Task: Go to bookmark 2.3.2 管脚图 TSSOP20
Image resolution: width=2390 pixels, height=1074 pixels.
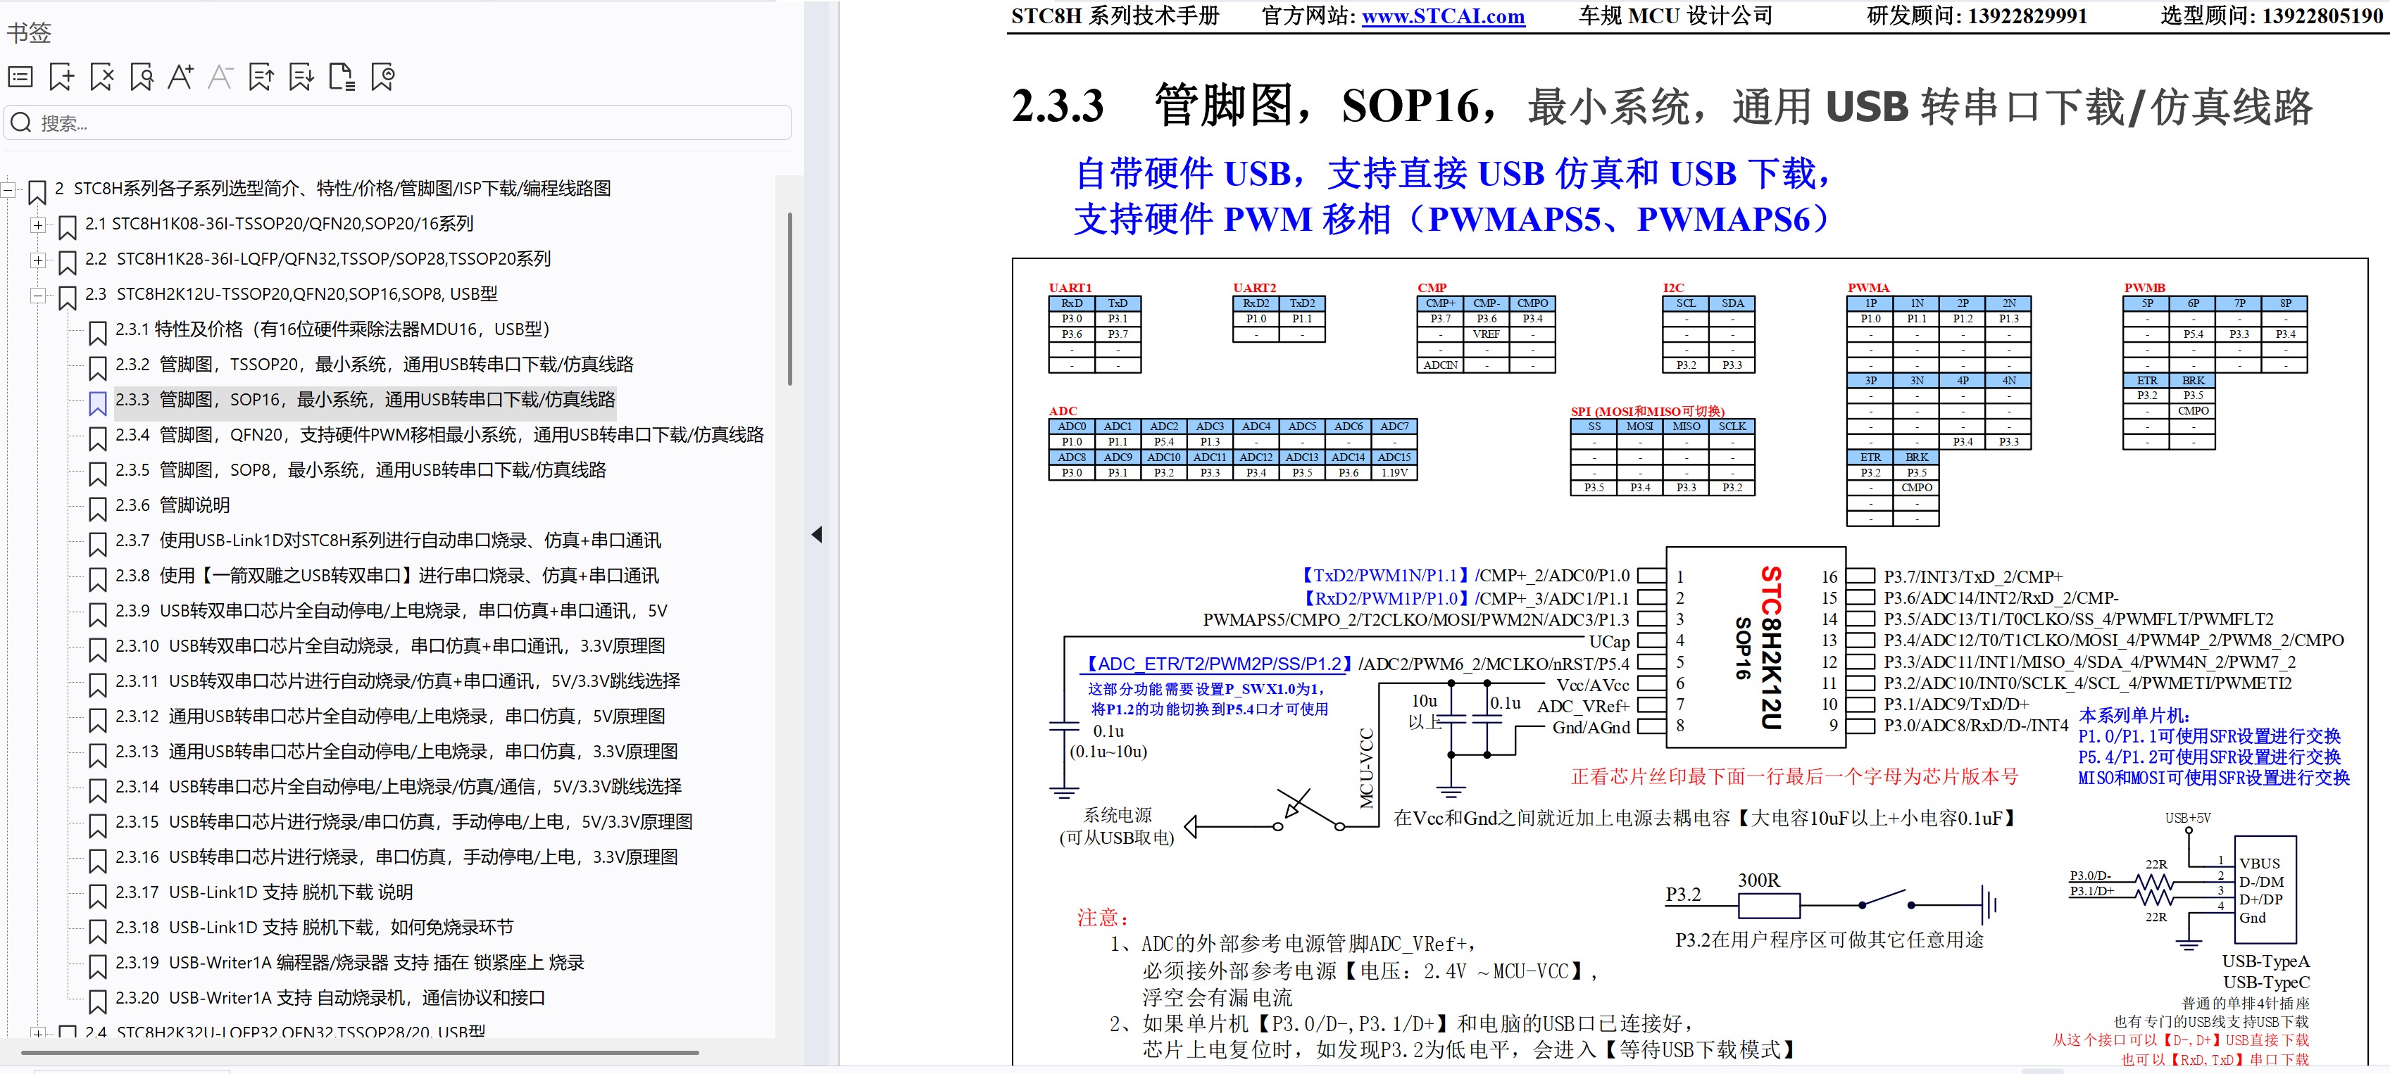Action: [374, 365]
